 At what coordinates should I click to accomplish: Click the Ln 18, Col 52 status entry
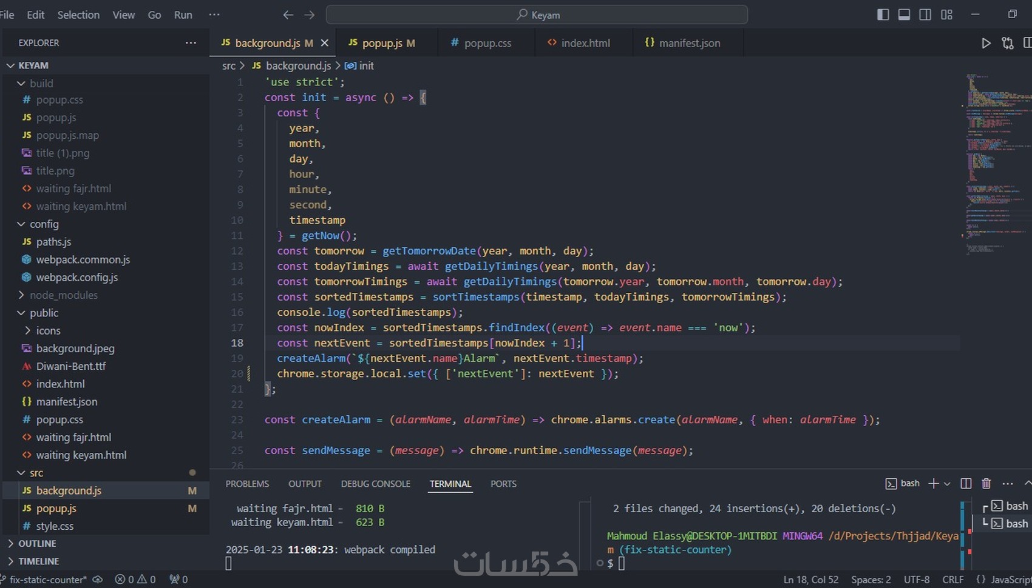(810, 580)
